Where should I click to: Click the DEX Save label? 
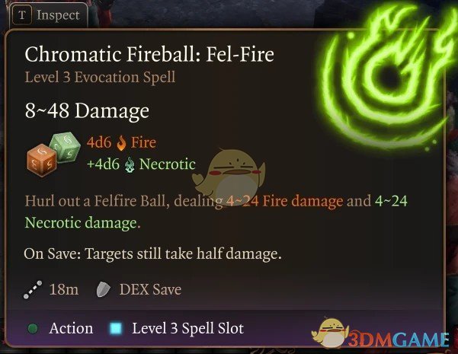click(150, 289)
